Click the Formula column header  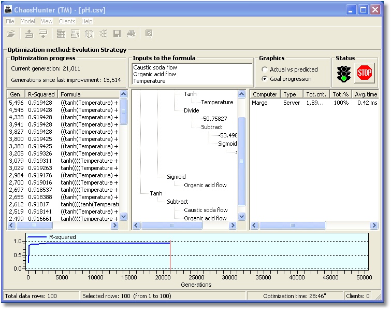tap(89, 94)
